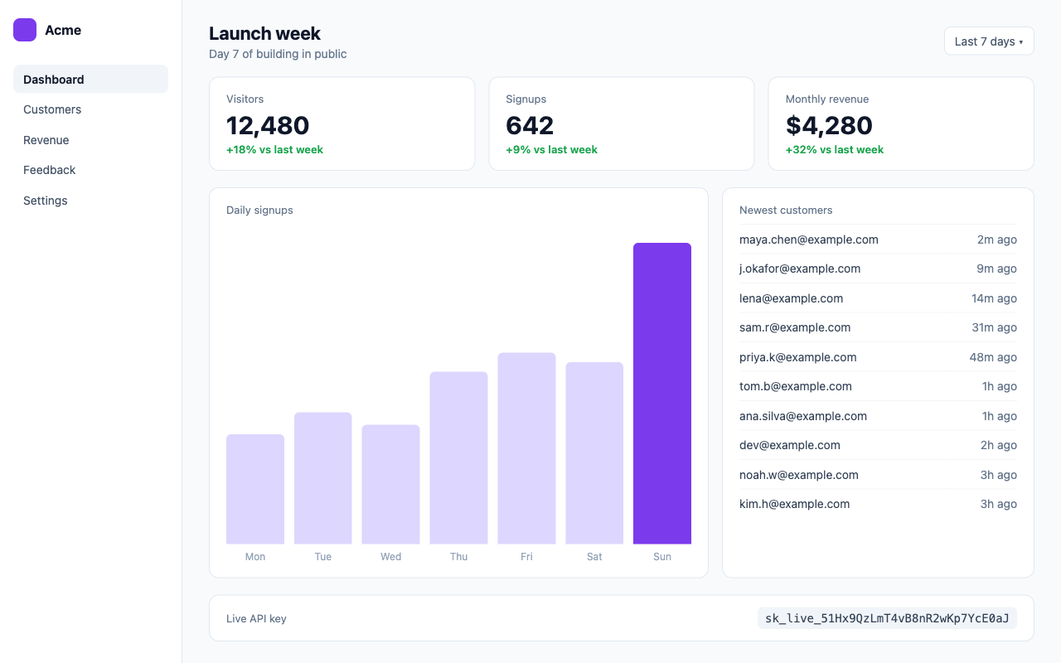Select tom.b@example.com in the list

(878, 386)
